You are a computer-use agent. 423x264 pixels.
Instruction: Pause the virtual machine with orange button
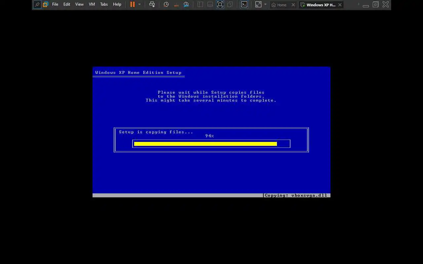pos(133,4)
